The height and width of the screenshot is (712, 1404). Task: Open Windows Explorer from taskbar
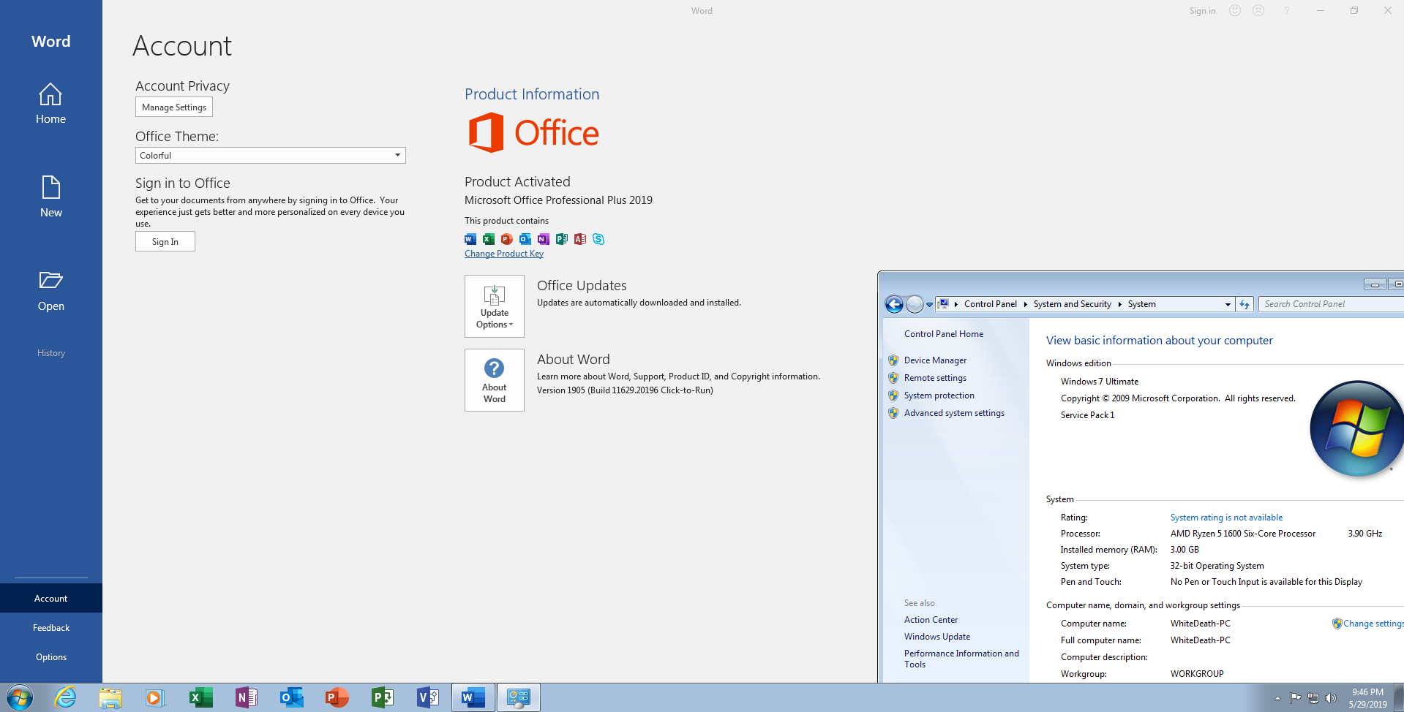110,697
